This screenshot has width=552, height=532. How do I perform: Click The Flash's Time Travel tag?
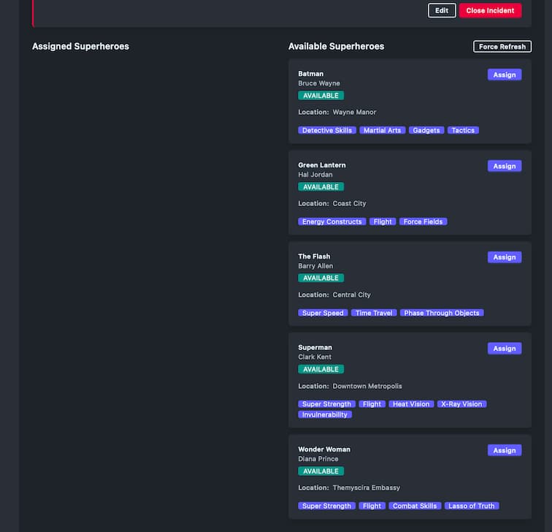tap(374, 313)
